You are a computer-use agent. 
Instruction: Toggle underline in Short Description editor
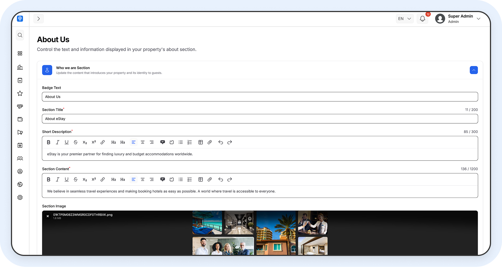click(67, 142)
